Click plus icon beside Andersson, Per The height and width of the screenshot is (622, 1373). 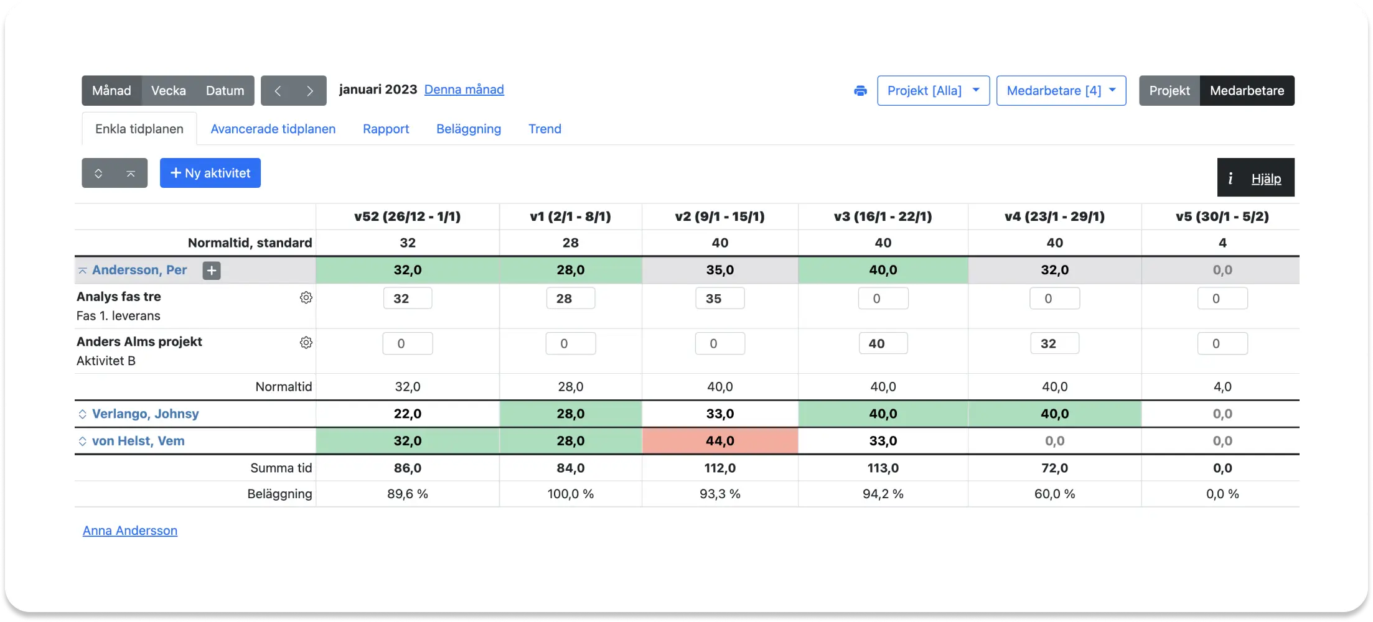(212, 271)
